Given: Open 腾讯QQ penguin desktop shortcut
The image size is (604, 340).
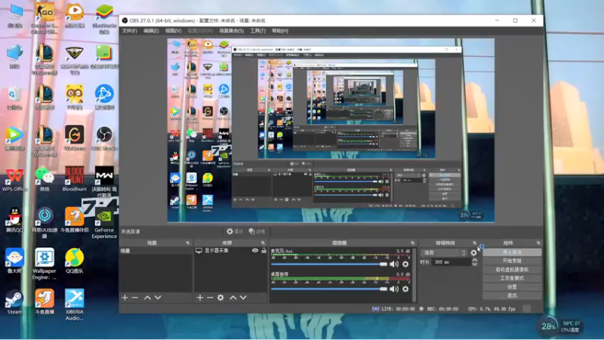Looking at the screenshot, I should point(14,220).
